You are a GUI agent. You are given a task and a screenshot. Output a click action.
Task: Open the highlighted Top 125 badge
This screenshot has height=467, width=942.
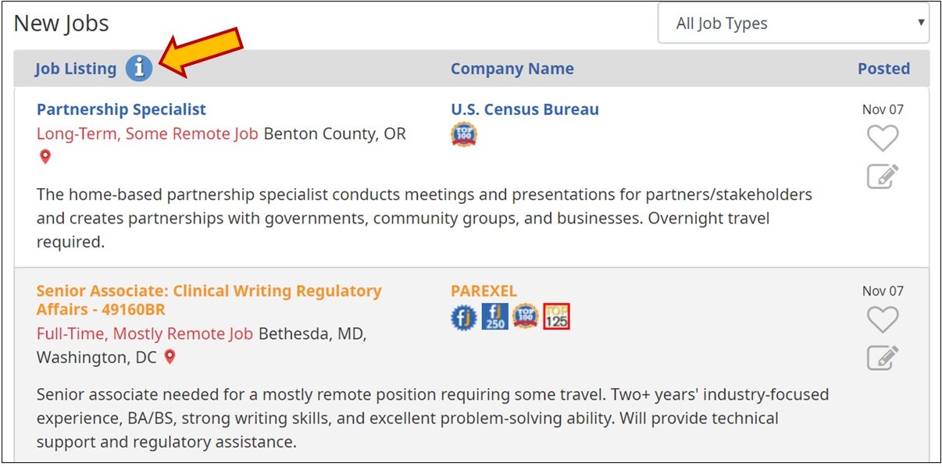(x=558, y=315)
